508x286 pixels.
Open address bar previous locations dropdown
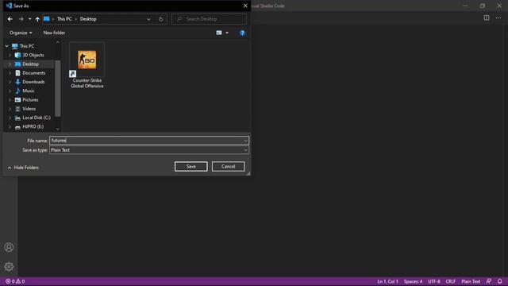tap(148, 19)
